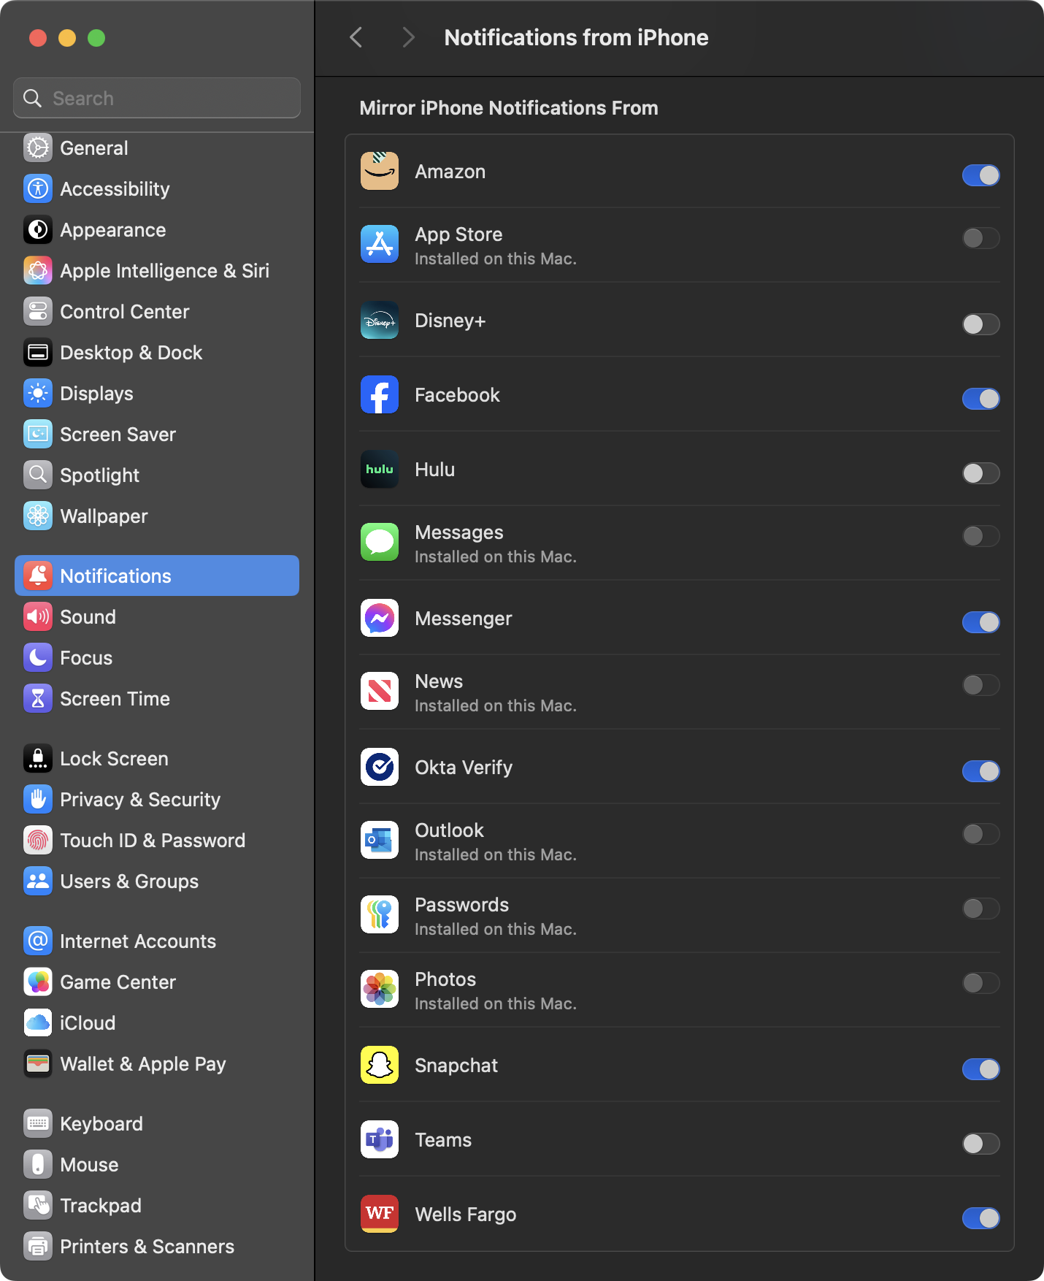Open Trackpad settings
Viewport: 1044px width, 1281px height.
pyautogui.click(x=157, y=1205)
